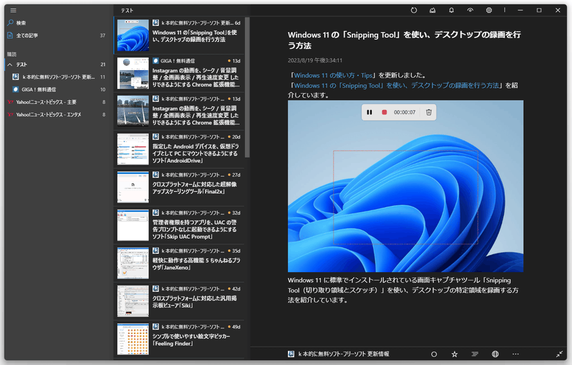The width and height of the screenshot is (572, 365).
Task: Click the AndroidDrive article thumbnail
Action: click(133, 149)
